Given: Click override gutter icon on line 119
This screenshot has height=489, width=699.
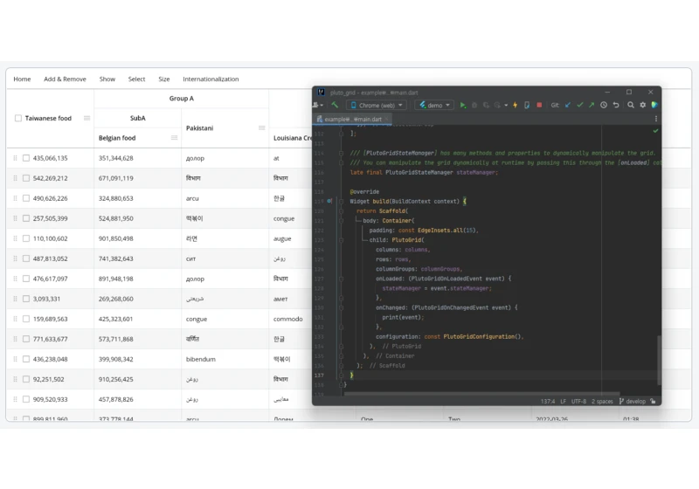Looking at the screenshot, I should pos(329,202).
